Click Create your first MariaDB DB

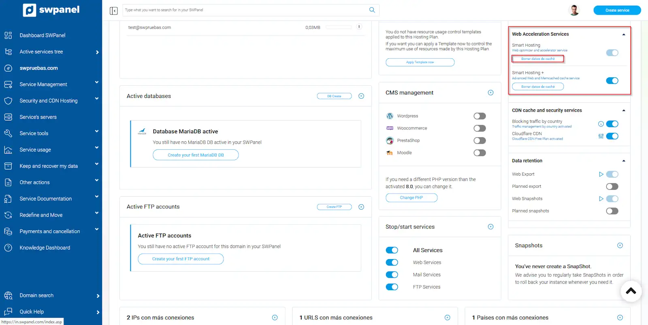196,155
